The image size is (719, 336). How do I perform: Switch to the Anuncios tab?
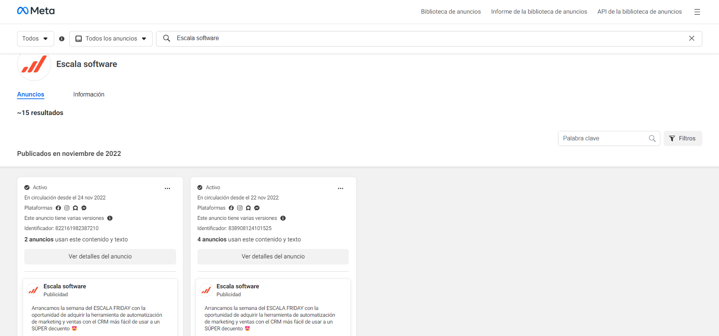31,94
